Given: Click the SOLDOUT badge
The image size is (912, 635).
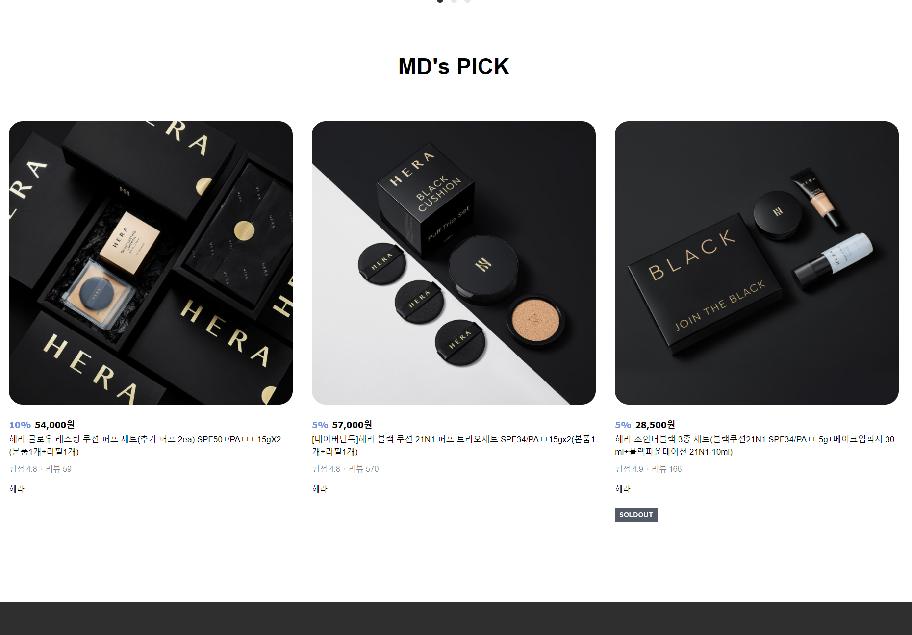Looking at the screenshot, I should 636,515.
